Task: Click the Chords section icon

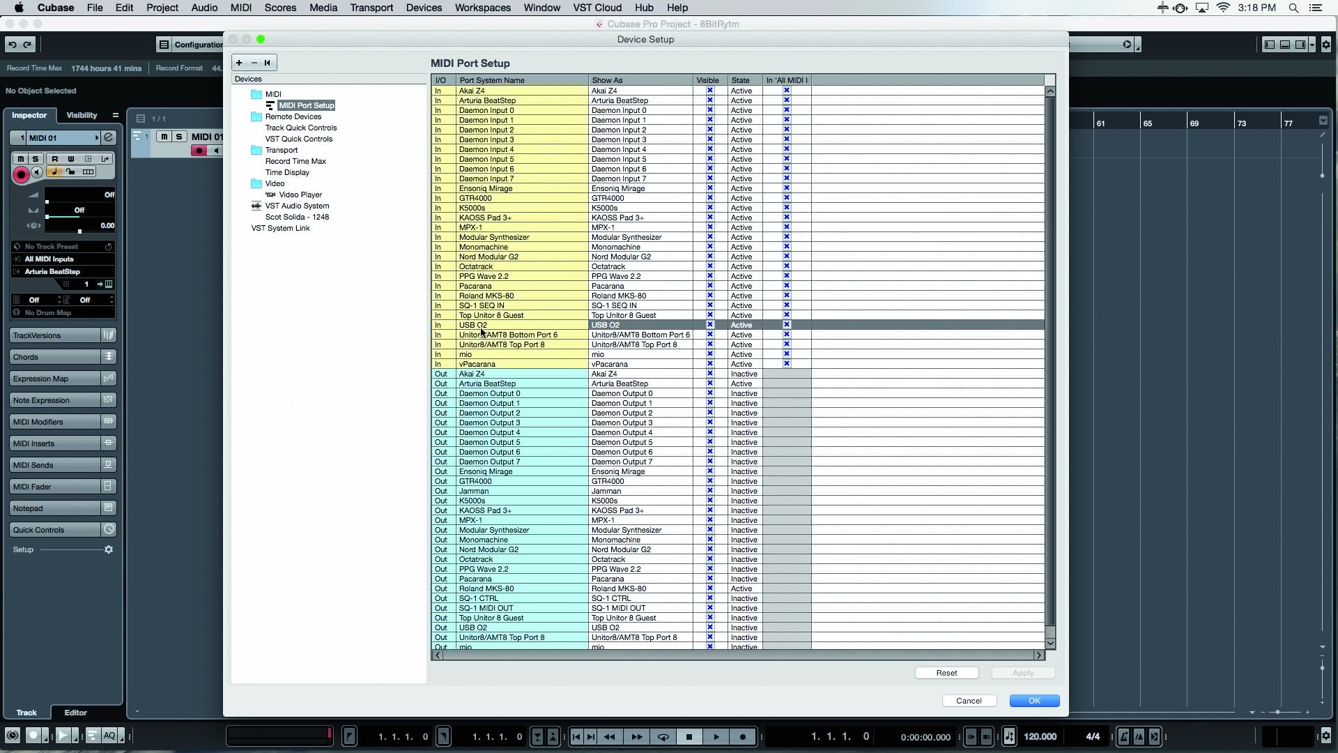Action: (x=109, y=357)
